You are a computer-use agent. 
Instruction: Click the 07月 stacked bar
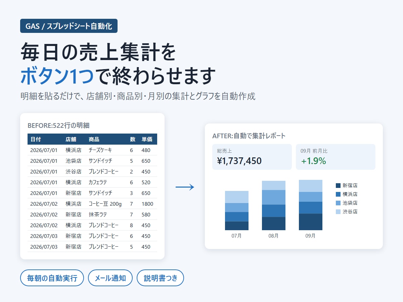point(237,210)
